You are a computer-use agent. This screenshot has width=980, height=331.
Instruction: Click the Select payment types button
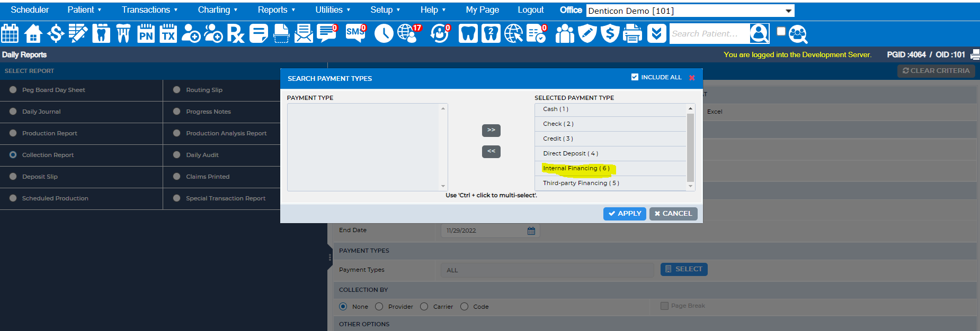click(x=684, y=269)
